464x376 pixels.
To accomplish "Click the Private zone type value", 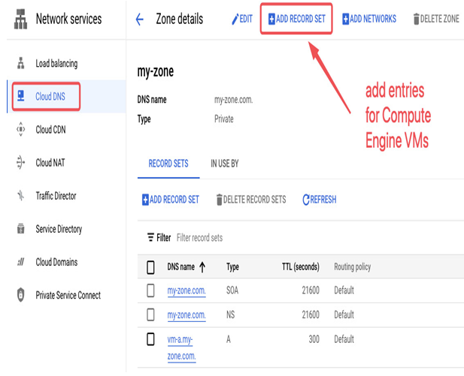I will tap(223, 119).
